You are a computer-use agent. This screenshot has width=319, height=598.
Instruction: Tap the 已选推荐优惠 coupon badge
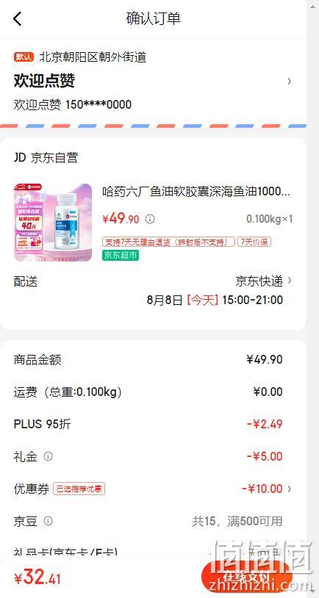pyautogui.click(x=79, y=489)
